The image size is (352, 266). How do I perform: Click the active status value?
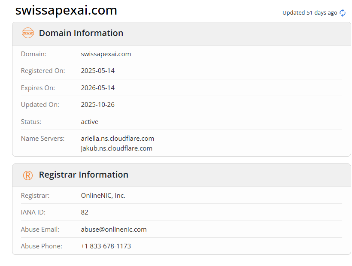point(90,122)
